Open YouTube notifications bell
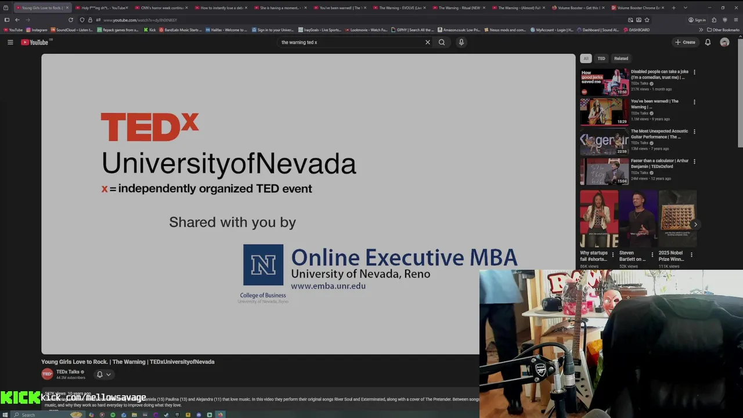The image size is (743, 418). coord(708,42)
